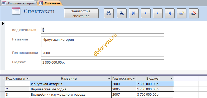The width and height of the screenshot is (207, 98).
Task: Click the Год постановки field label
Action: pyautogui.click(x=25, y=53)
